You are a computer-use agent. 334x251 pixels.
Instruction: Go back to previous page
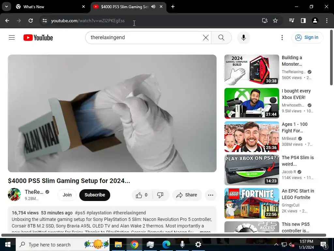pos(7,21)
